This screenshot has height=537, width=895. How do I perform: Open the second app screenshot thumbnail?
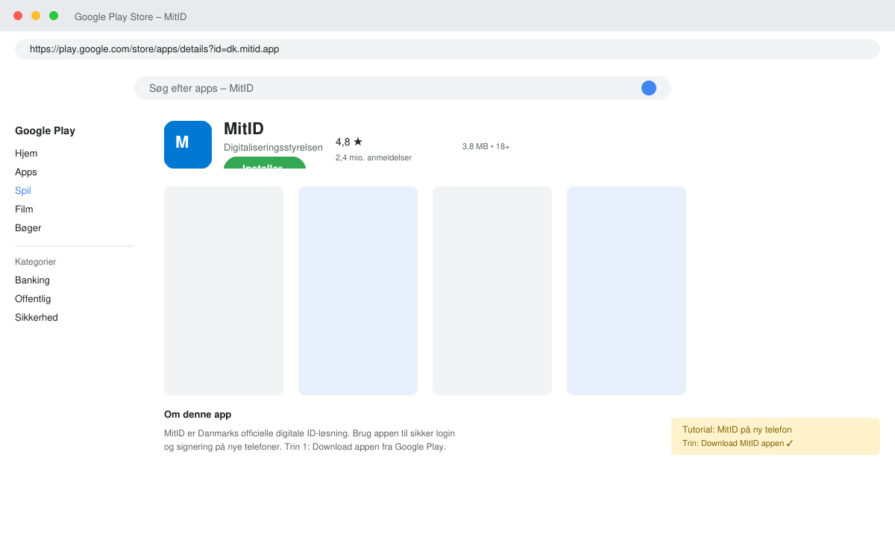pyautogui.click(x=358, y=291)
